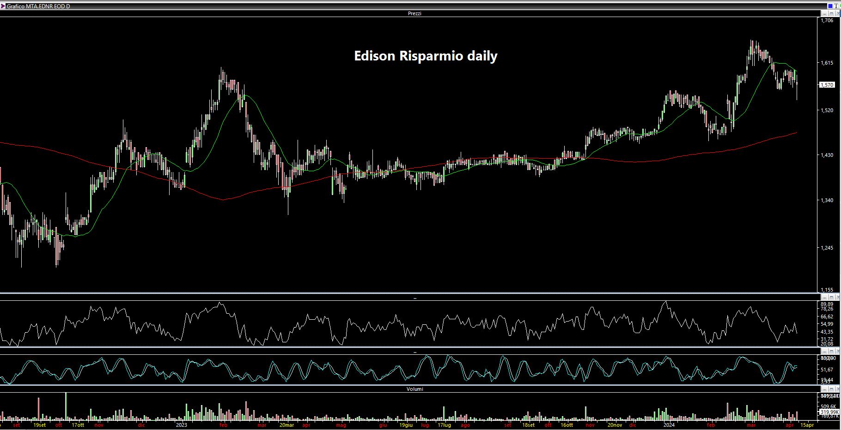Viewport: 841px width, 430px height.
Task: Click the 1,520 price axis label
Action: pos(827,110)
